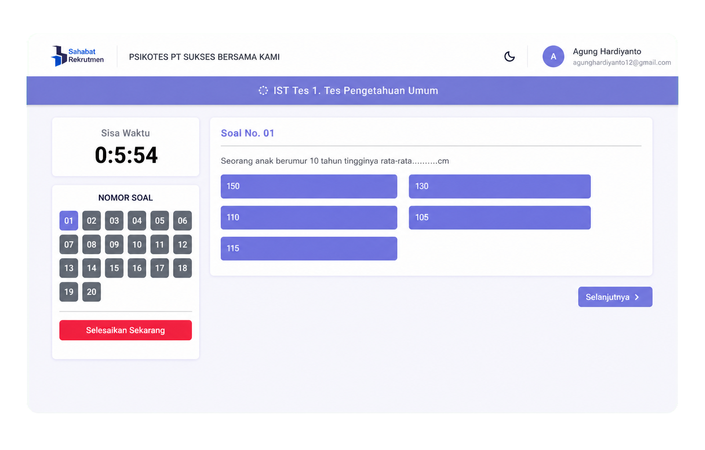
Task: Jump to question number 11
Action: [x=160, y=245]
